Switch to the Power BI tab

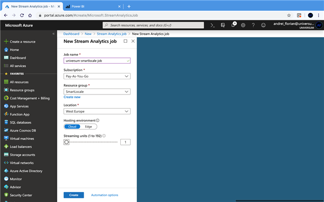(92, 6)
